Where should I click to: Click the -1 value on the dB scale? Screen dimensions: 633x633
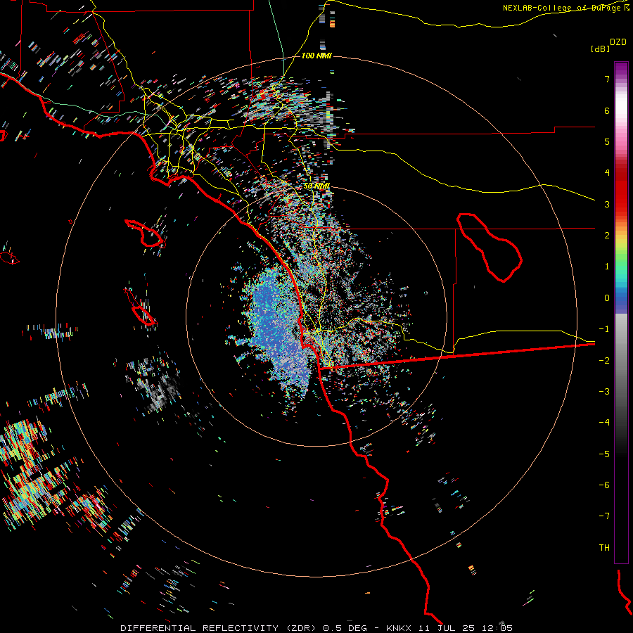click(604, 329)
